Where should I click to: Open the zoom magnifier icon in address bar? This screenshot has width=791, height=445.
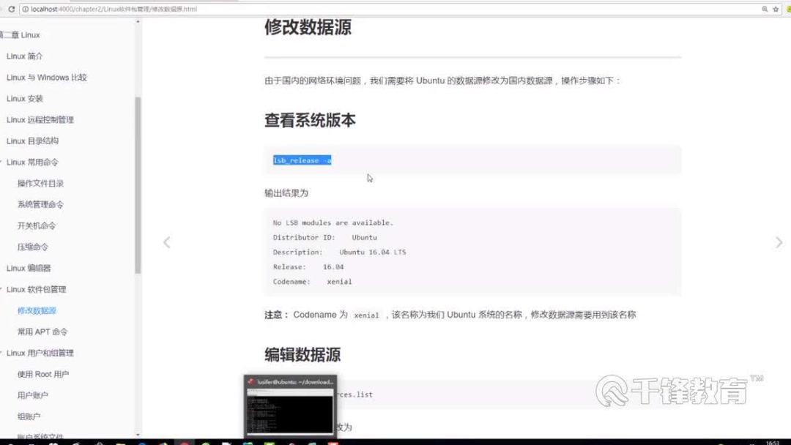[764, 9]
